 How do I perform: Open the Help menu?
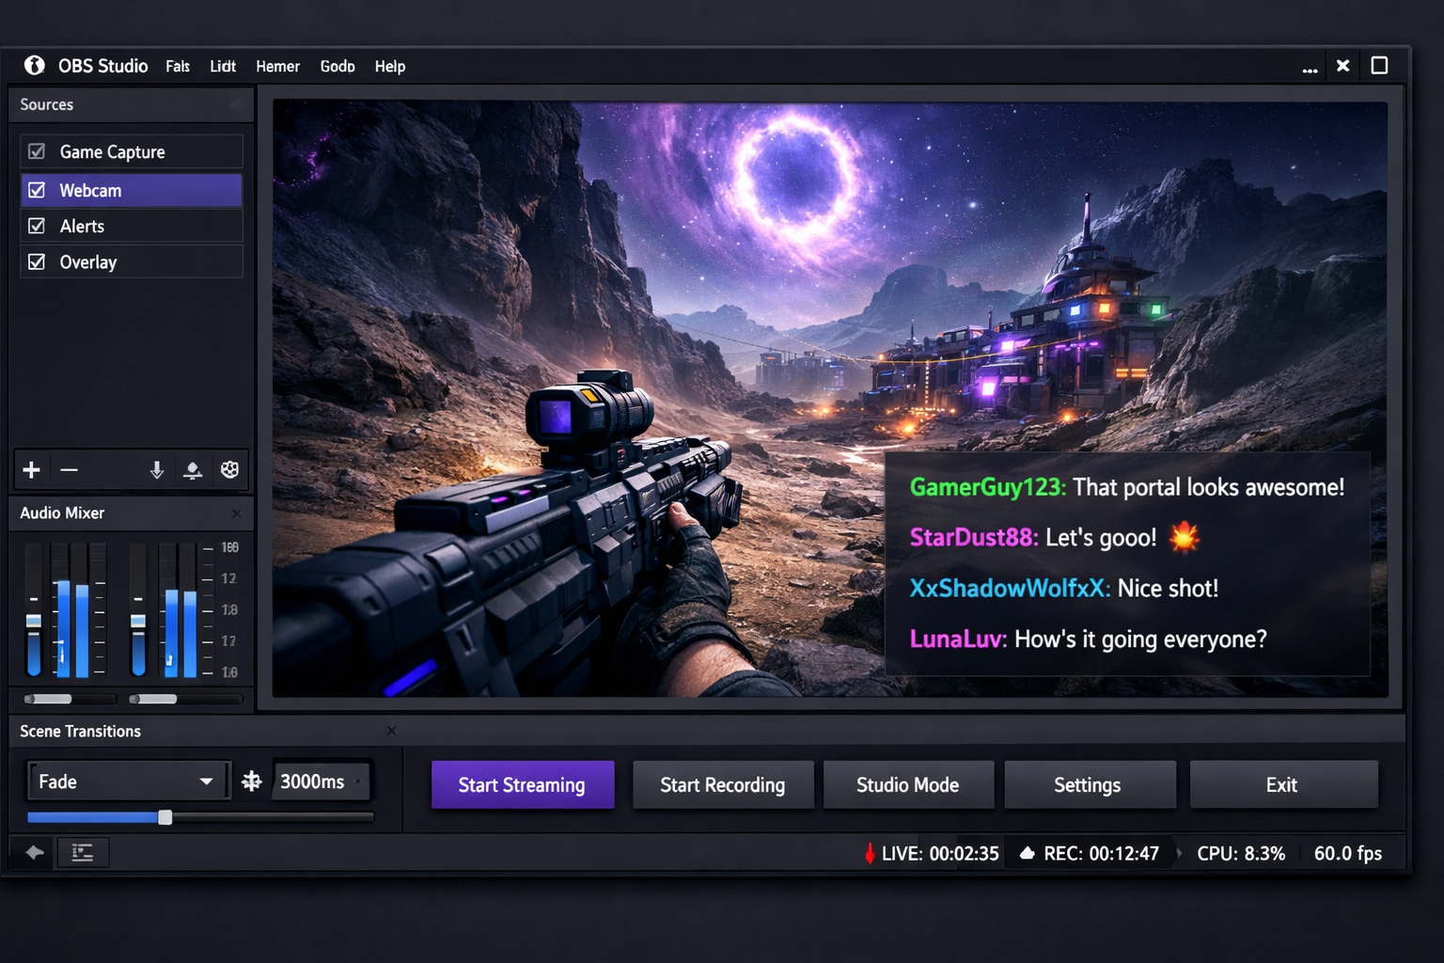389,66
